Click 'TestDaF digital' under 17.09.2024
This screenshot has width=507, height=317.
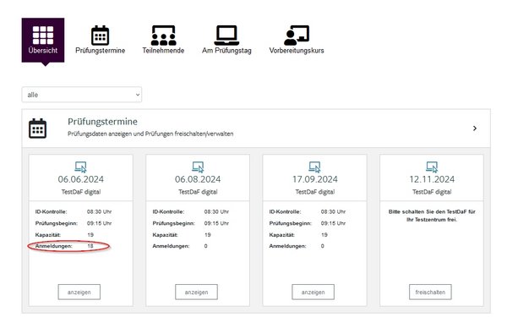click(x=315, y=192)
